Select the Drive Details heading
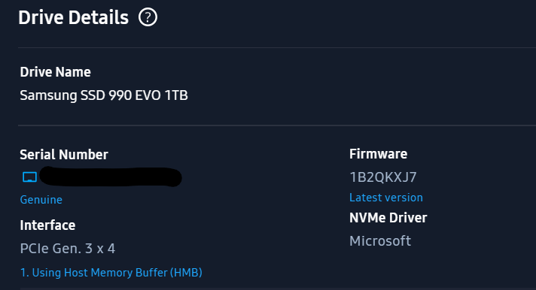This screenshot has height=290, width=536. click(x=74, y=17)
